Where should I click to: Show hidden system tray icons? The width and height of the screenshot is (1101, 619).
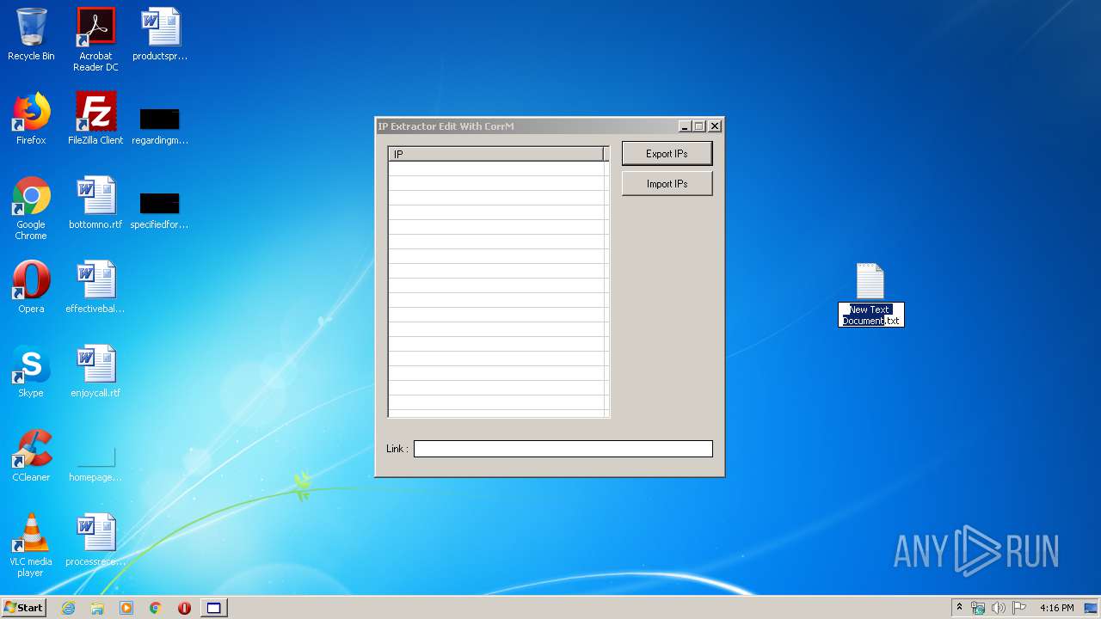(959, 608)
